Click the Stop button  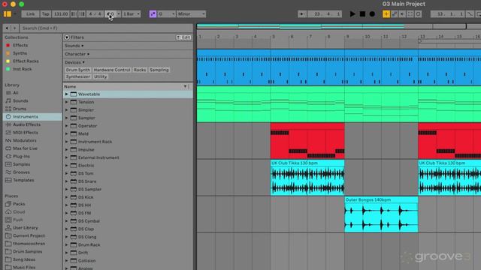coord(362,13)
